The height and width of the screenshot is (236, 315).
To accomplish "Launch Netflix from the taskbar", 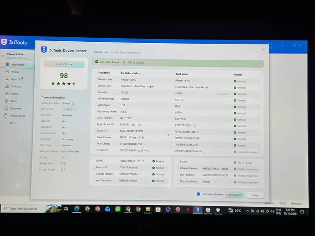I will point(188,210).
